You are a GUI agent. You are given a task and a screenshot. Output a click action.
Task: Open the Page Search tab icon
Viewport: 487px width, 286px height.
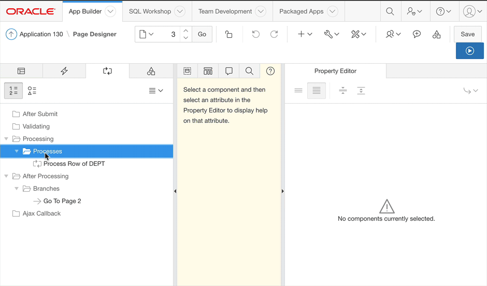pos(249,71)
